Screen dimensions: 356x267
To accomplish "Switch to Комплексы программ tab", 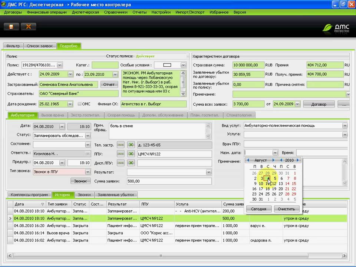I will pos(29,195).
